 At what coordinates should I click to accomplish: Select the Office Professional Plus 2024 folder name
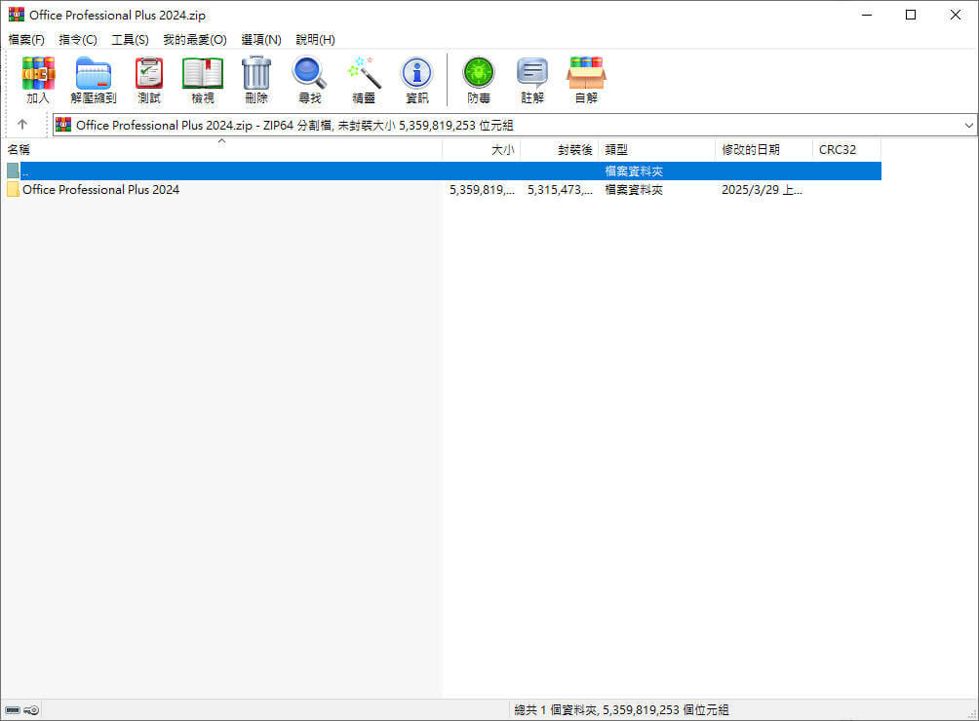tap(100, 190)
